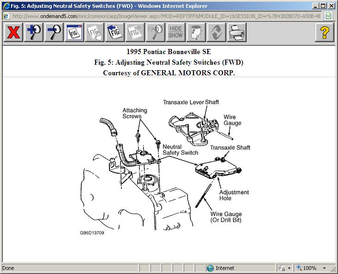Click 'Courtesy of GENERAL MOTORS CORP.' text
338x274 pixels.
coord(169,73)
